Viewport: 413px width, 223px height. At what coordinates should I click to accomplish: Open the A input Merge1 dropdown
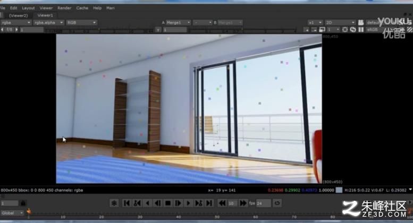pos(178,23)
